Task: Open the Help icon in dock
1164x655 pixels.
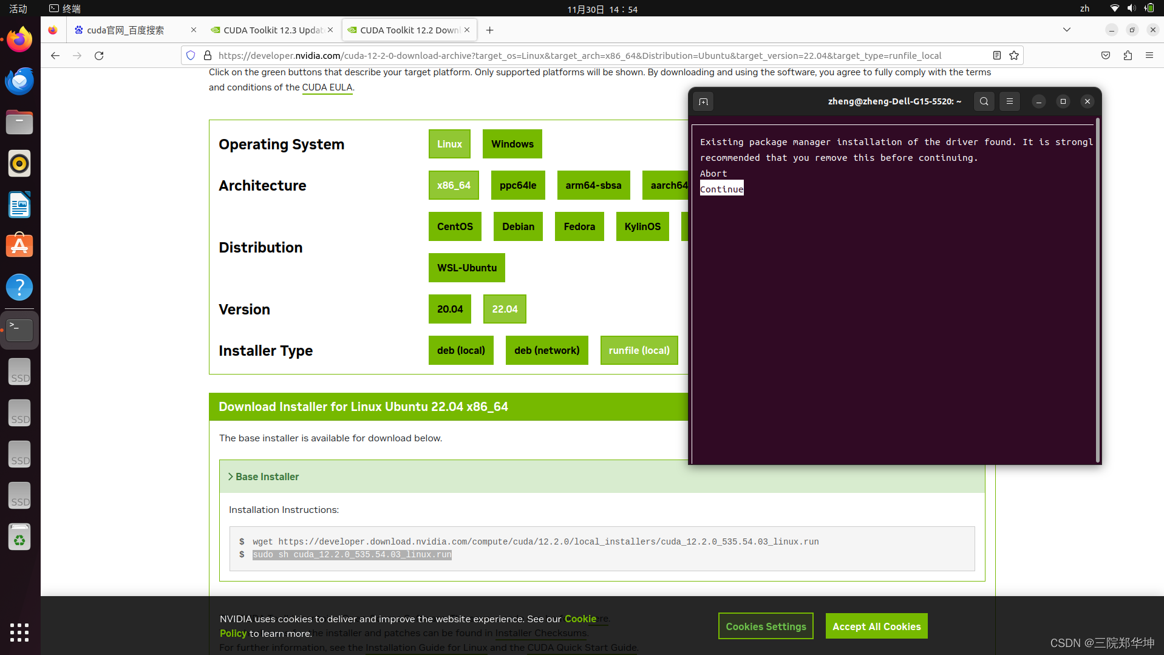Action: pos(19,288)
